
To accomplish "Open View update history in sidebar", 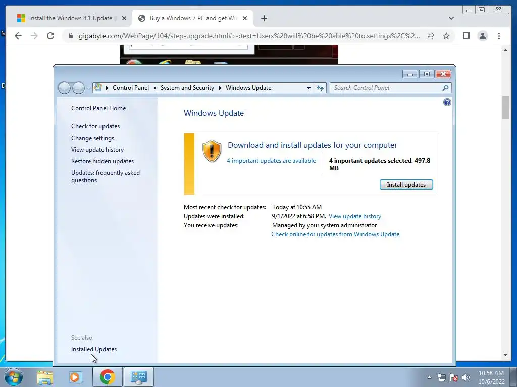I will pos(97,149).
